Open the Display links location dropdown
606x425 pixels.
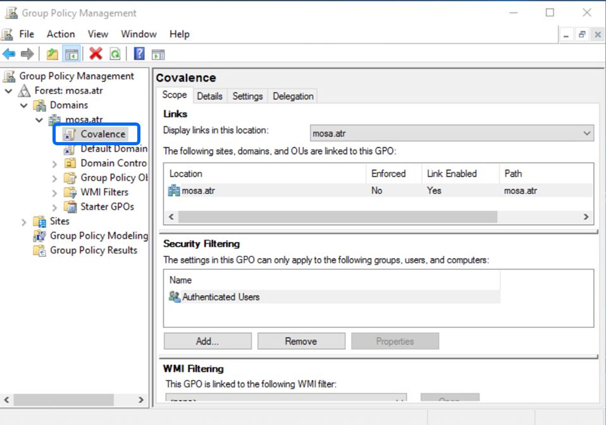coord(452,133)
